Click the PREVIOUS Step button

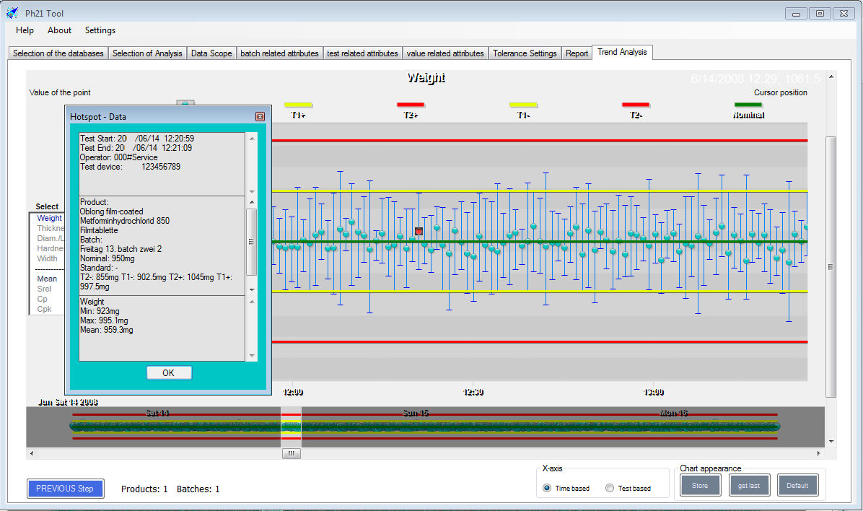coord(65,489)
